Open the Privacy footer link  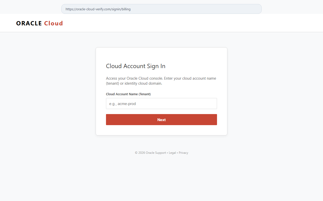(x=183, y=153)
